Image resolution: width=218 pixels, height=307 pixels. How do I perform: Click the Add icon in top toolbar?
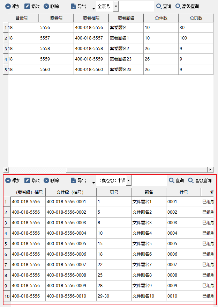(x=8, y=6)
